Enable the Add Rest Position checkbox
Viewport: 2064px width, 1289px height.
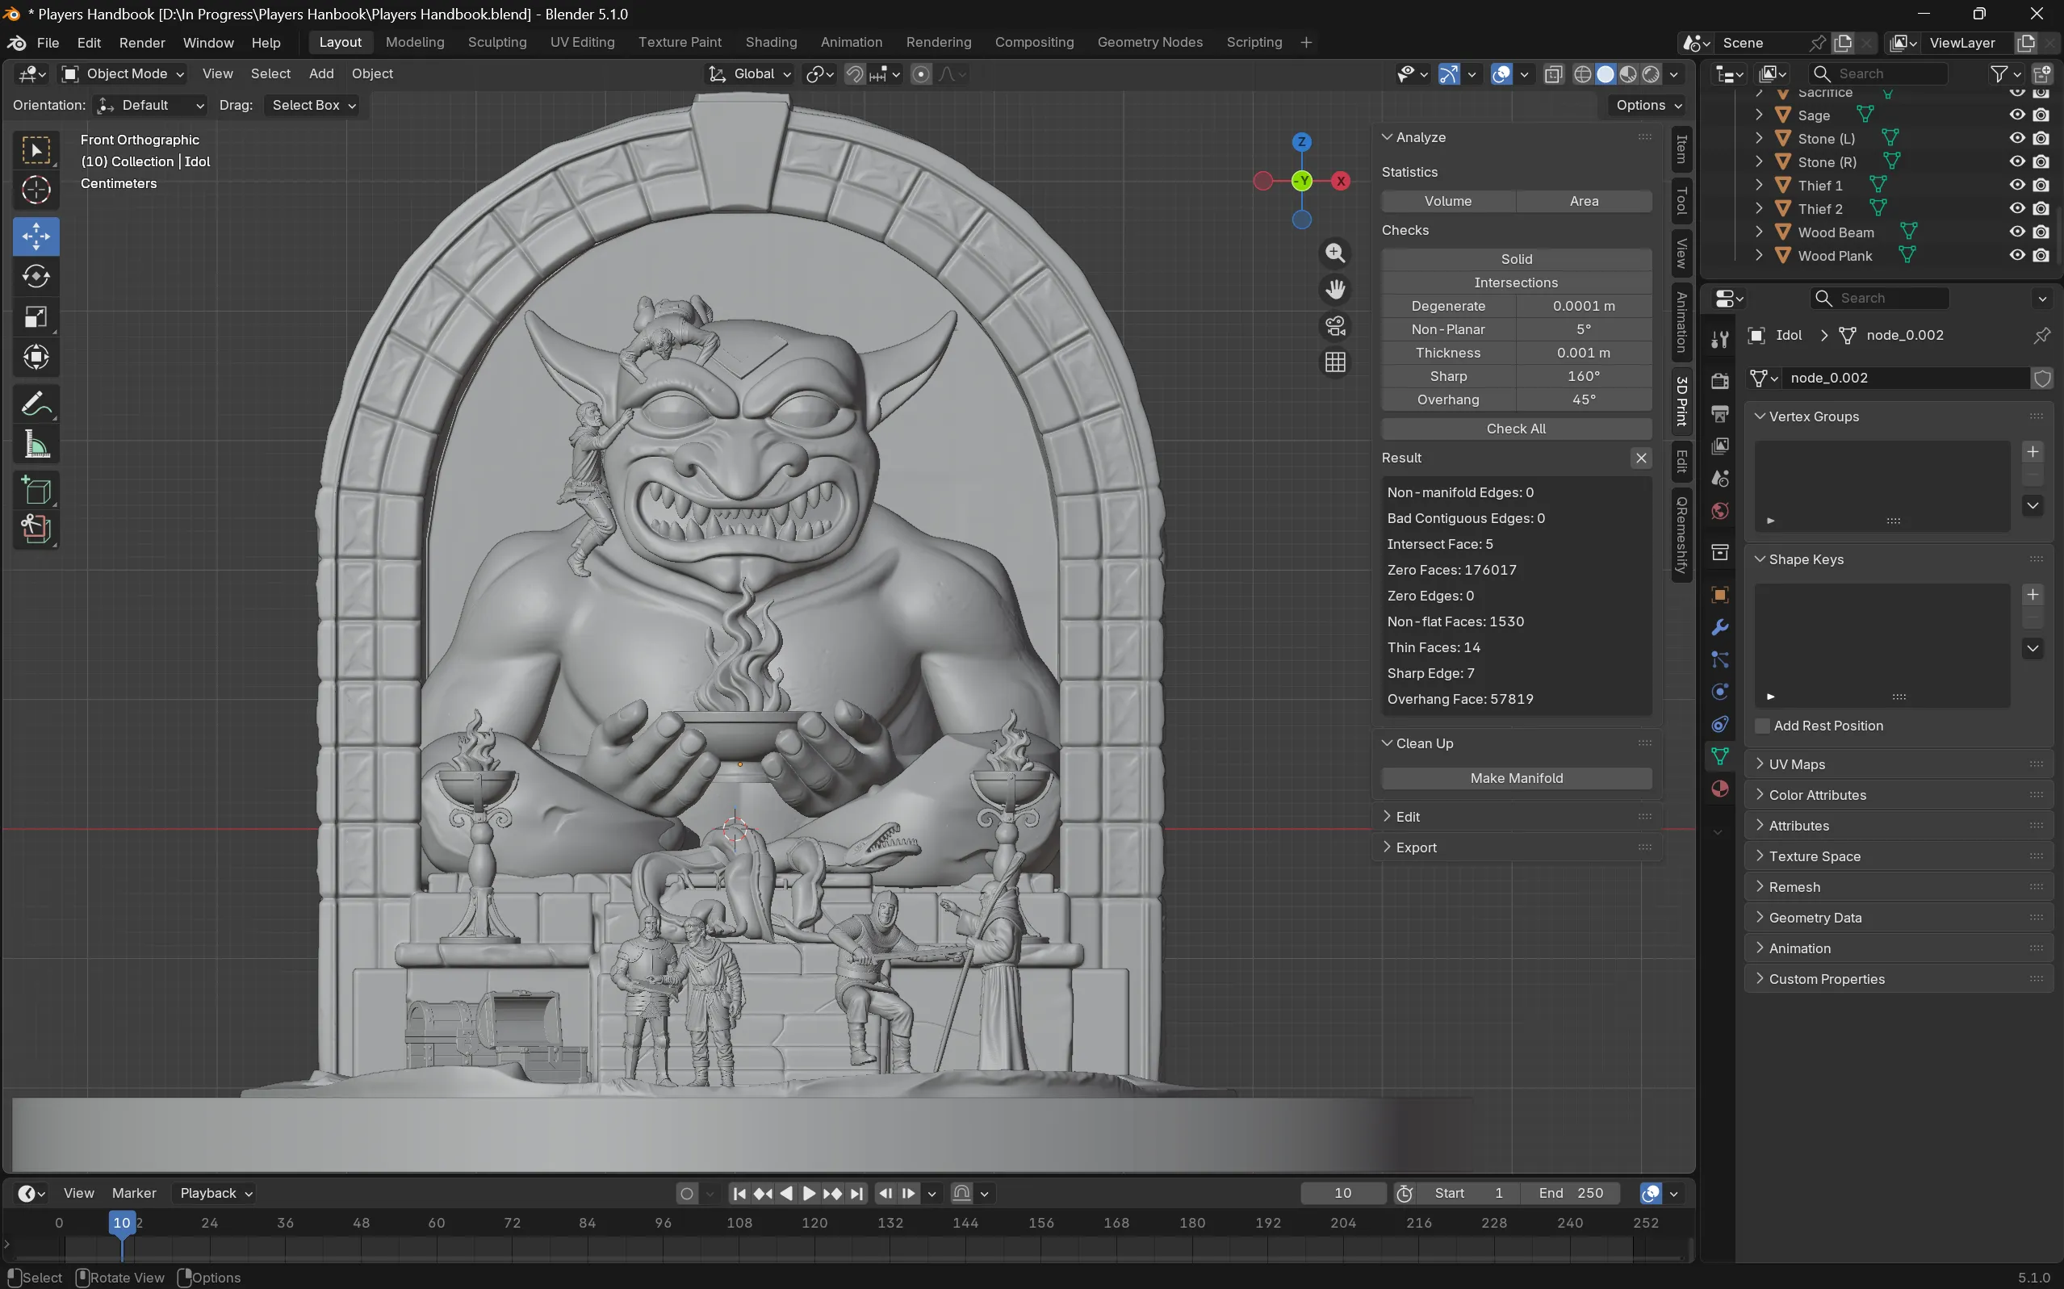pyautogui.click(x=1762, y=726)
